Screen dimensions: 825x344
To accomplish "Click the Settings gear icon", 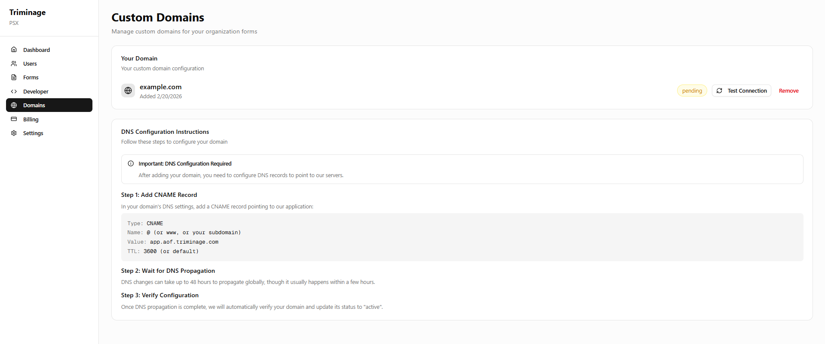I will coord(14,133).
